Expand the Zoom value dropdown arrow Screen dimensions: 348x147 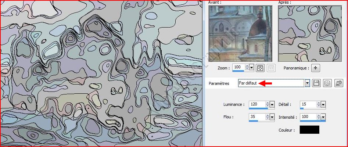[252, 68]
